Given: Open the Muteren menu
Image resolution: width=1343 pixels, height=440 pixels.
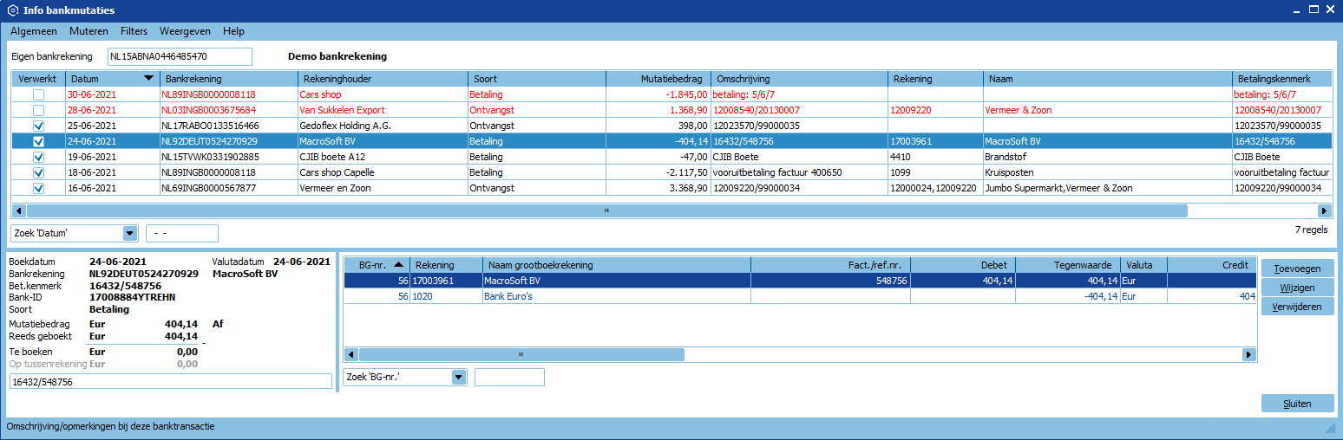Looking at the screenshot, I should pos(88,31).
